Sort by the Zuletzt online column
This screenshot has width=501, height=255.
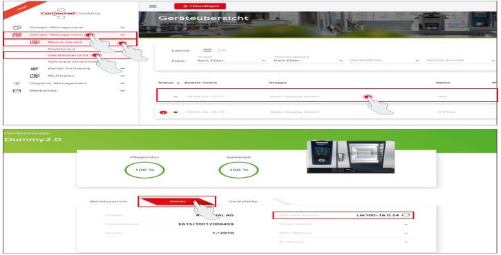coord(200,83)
